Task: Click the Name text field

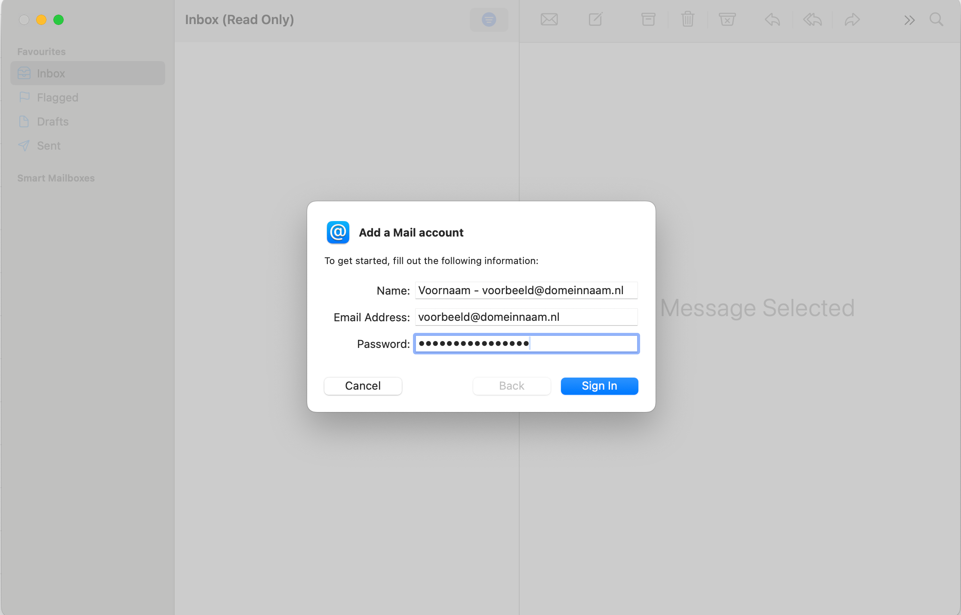Action: (x=526, y=290)
